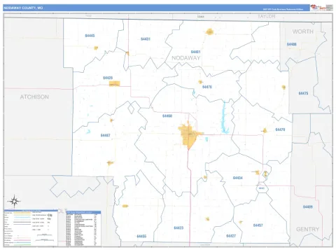The image size is (336, 252).
Task: Click the compass rose symbol
Action: [14, 201]
